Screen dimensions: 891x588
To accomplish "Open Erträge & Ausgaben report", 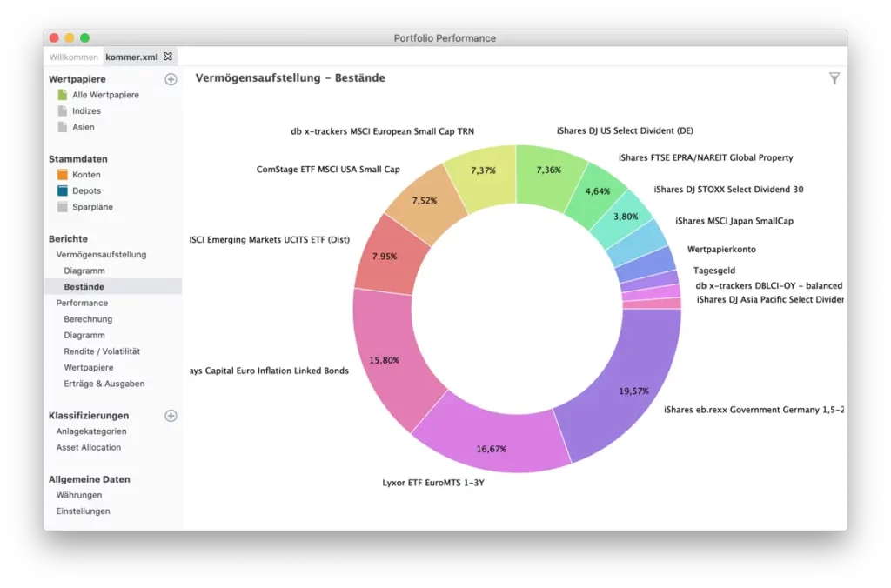I will pyautogui.click(x=104, y=384).
